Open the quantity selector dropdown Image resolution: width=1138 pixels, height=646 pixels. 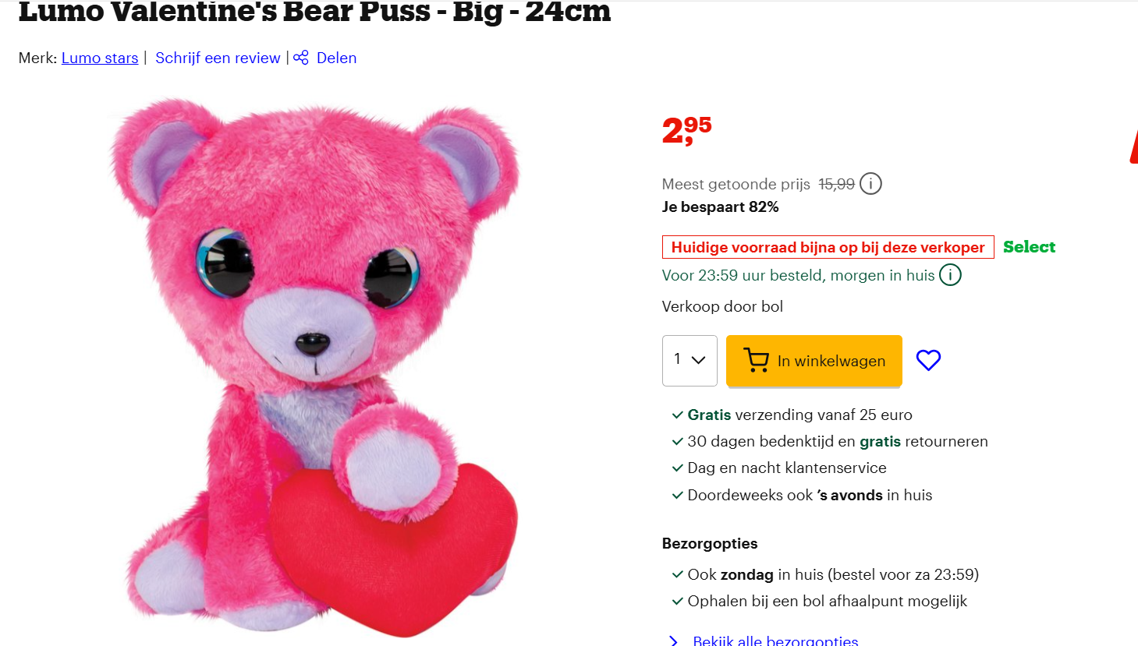click(690, 360)
